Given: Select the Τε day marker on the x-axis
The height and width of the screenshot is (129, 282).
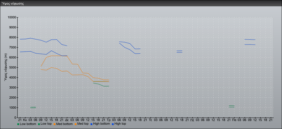Looking at the screenshot, I should (150, 120).
